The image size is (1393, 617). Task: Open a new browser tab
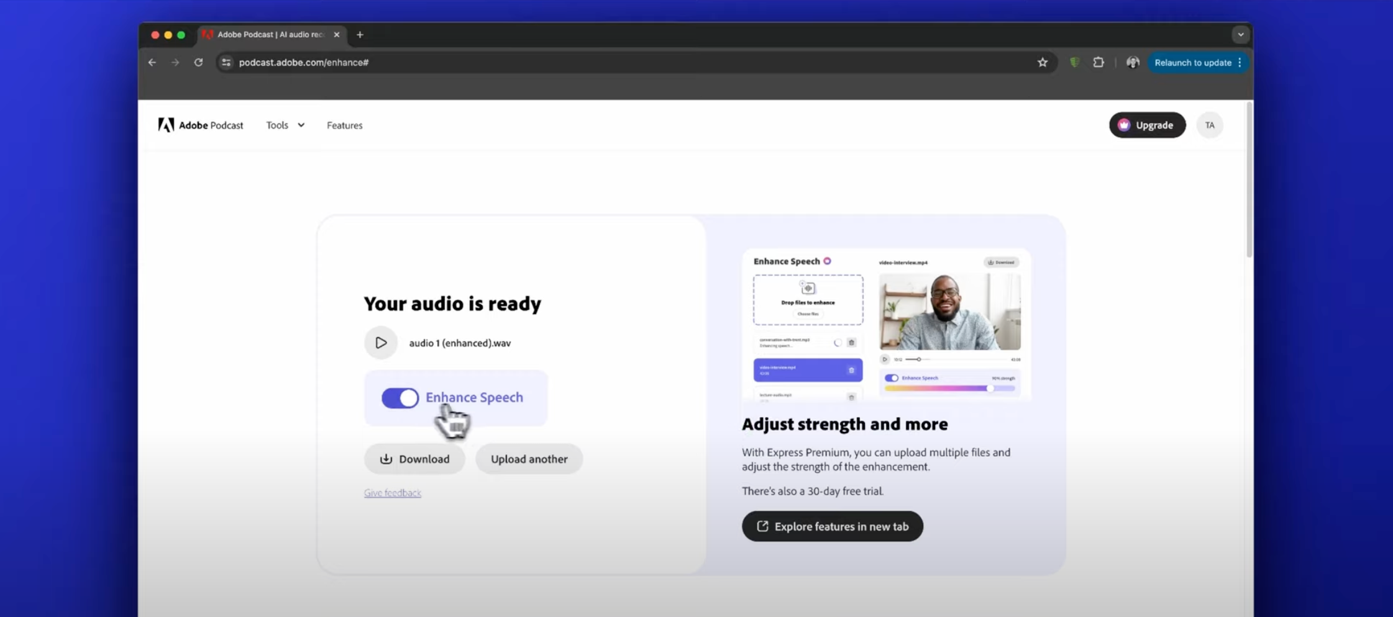[360, 35]
